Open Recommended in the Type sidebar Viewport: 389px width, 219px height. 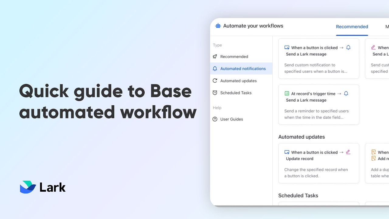234,57
